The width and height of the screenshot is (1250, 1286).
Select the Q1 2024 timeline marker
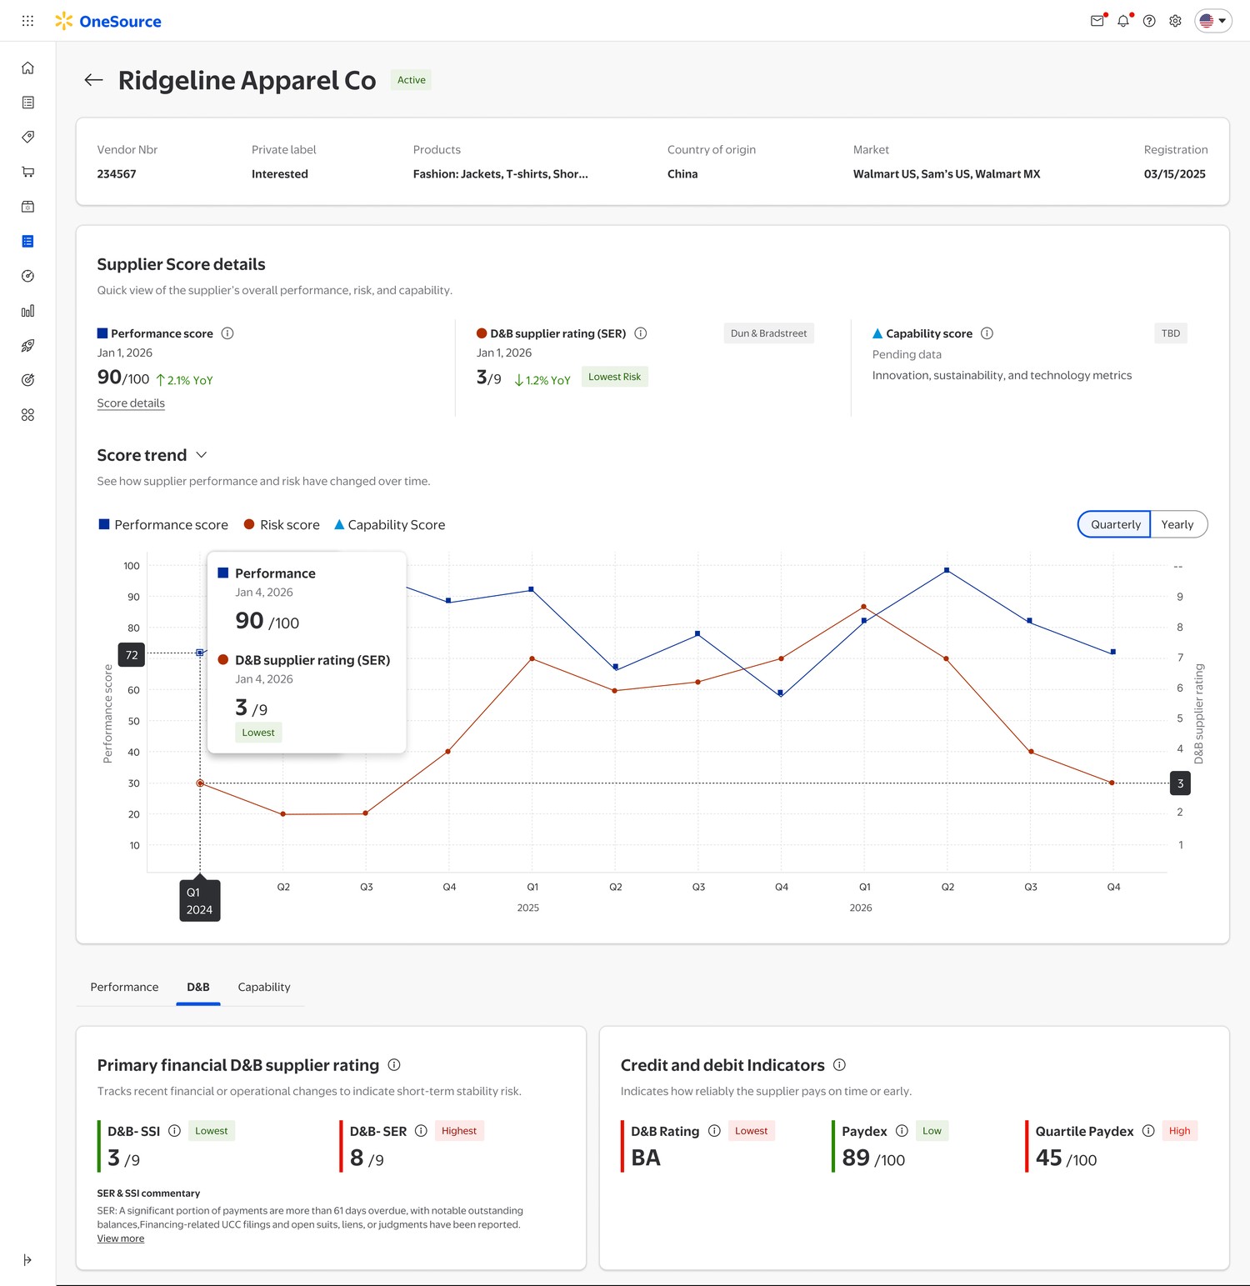pos(199,901)
